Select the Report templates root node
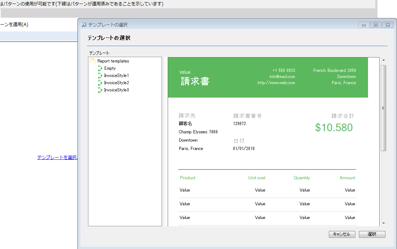Viewport: 397px width, 249px height. tap(113, 61)
